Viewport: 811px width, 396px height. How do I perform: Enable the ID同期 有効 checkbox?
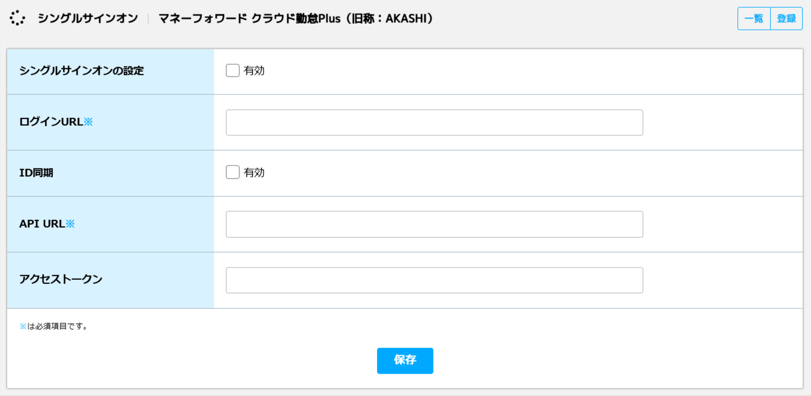[232, 173]
